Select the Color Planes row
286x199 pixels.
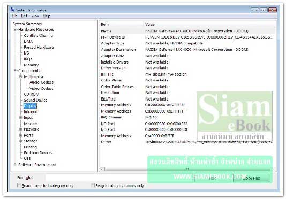187,80
